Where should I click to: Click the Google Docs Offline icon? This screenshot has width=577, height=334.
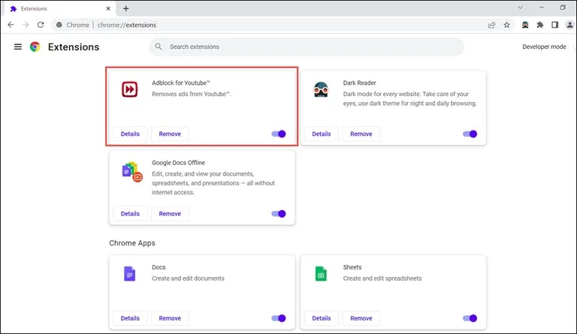pos(131,172)
